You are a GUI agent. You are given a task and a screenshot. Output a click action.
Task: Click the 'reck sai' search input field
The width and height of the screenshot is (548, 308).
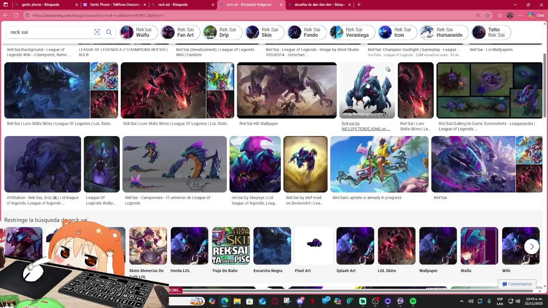49,32
